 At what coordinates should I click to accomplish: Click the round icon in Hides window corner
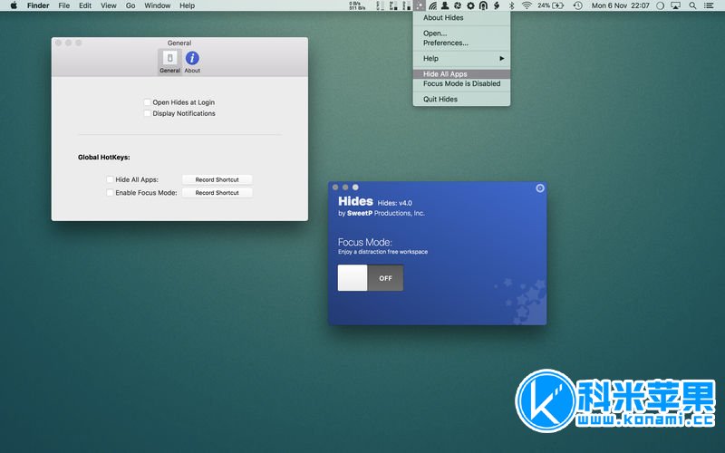(x=540, y=188)
